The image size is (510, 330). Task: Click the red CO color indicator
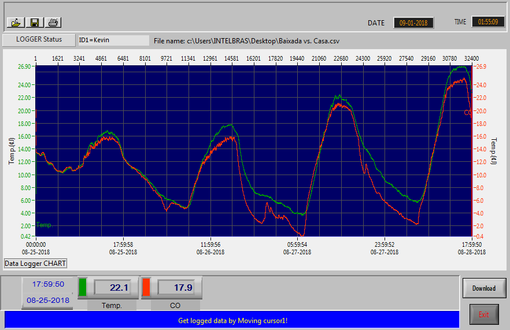(146, 287)
